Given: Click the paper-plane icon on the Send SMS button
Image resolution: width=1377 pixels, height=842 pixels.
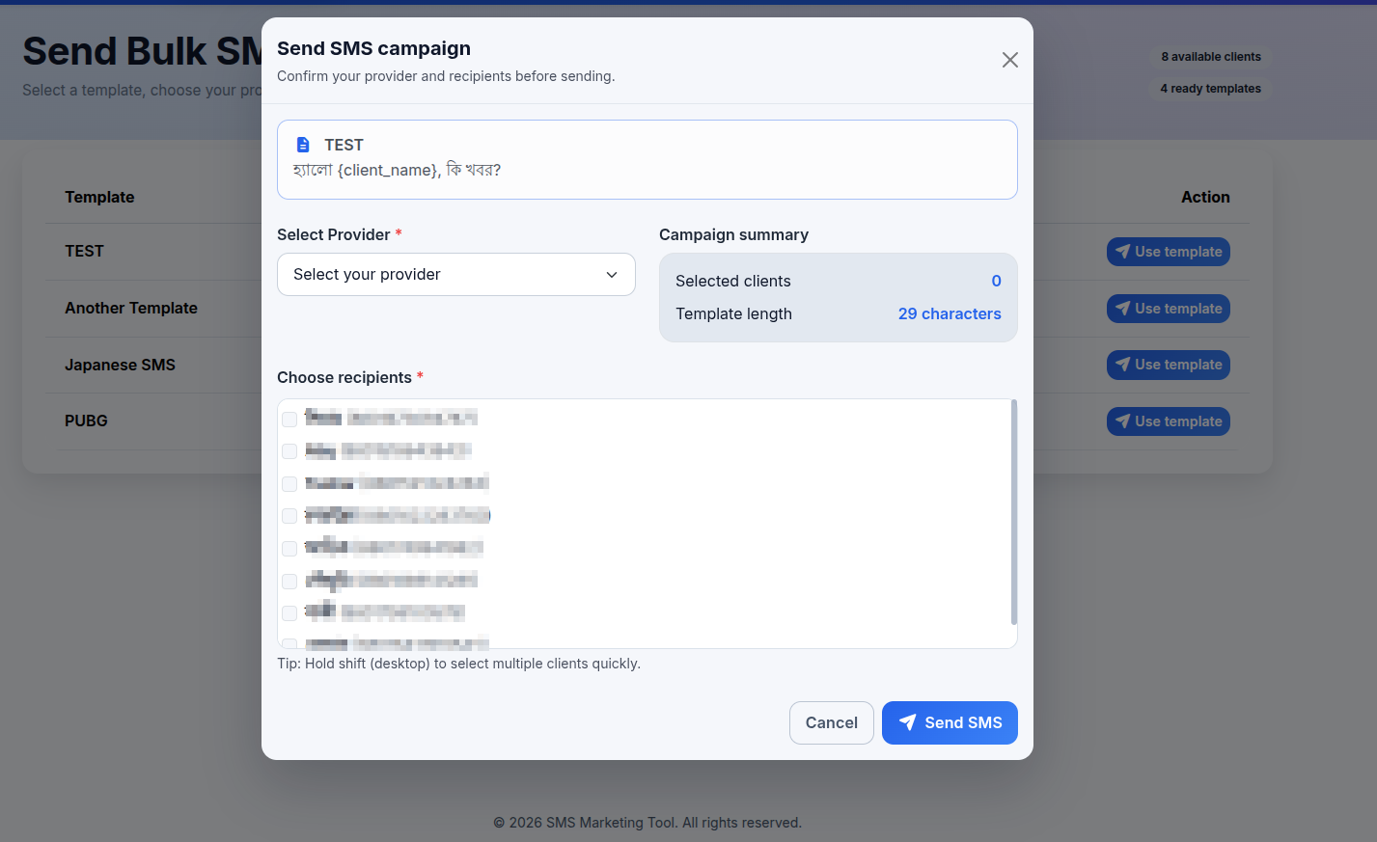Looking at the screenshot, I should pyautogui.click(x=908, y=722).
